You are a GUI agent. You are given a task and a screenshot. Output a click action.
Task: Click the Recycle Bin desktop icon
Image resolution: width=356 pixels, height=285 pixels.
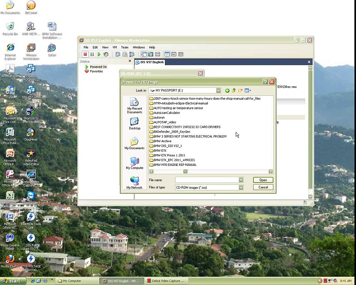(10, 28)
